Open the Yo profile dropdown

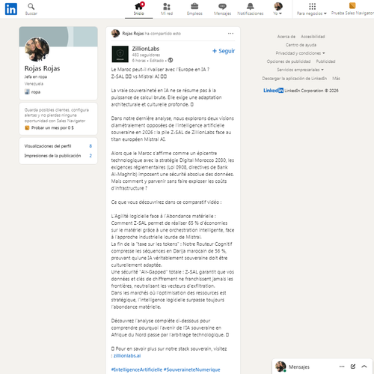tap(278, 9)
